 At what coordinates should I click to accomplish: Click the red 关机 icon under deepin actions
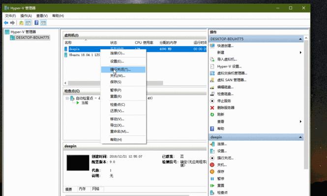pos(212,165)
